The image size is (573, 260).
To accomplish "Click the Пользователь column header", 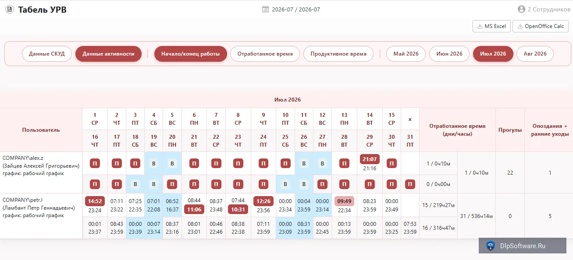I will pos(41,130).
